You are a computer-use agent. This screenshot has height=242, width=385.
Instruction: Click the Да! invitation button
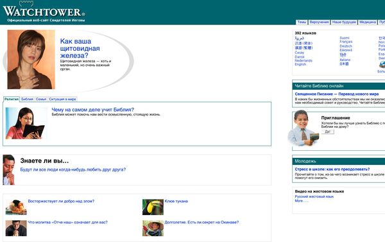[328, 132]
